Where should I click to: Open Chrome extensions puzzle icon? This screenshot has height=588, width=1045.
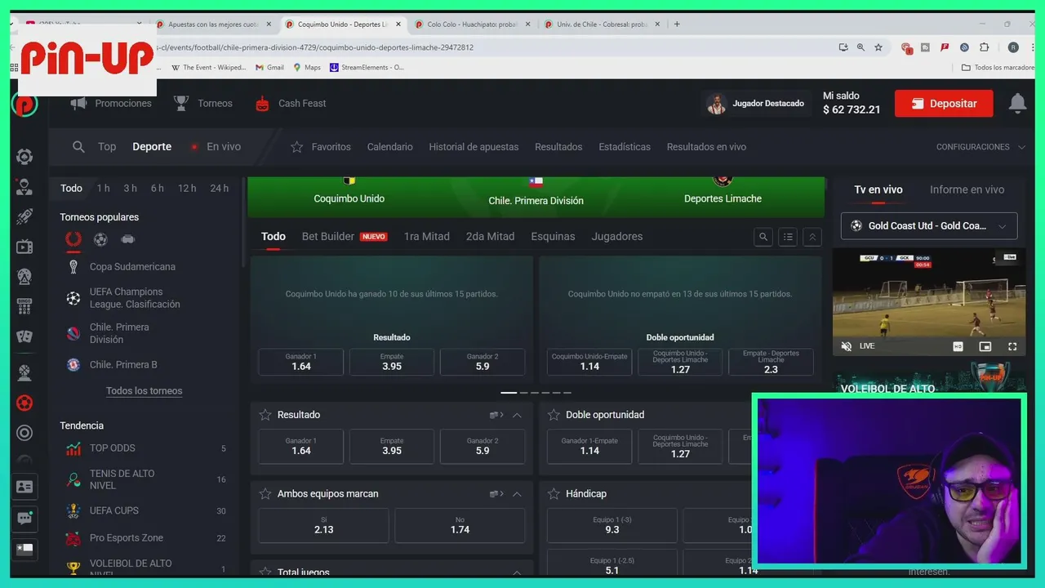(x=984, y=47)
